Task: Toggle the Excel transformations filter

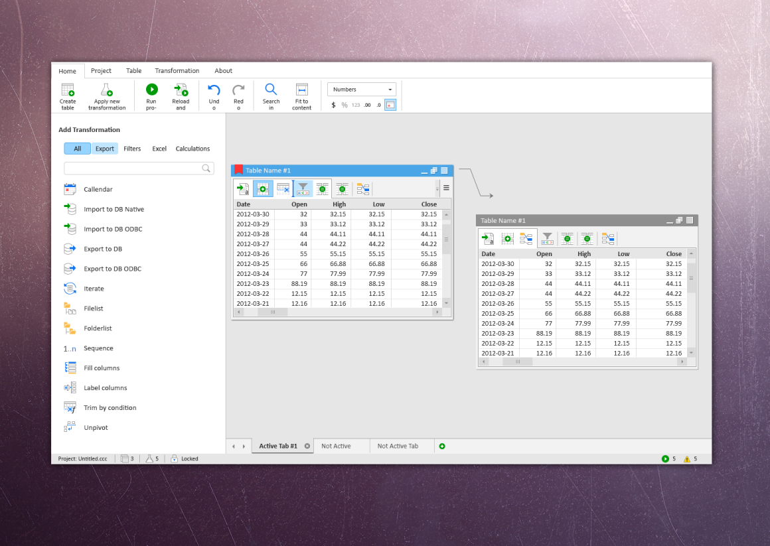Action: [x=159, y=148]
